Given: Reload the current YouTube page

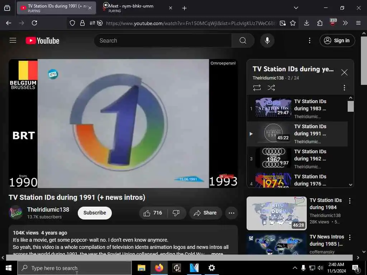Looking at the screenshot, I should click(34, 23).
